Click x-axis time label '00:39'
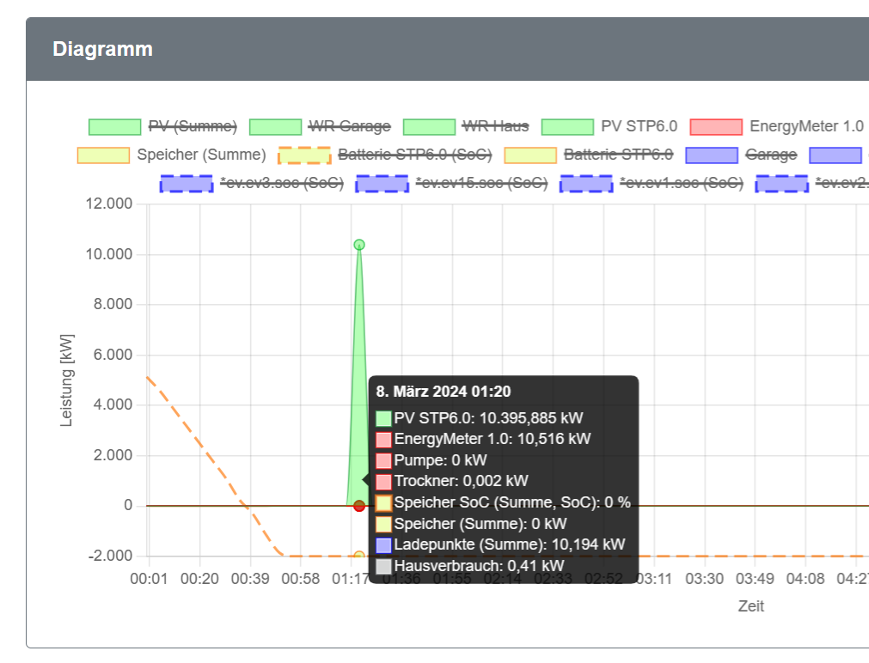 250,579
